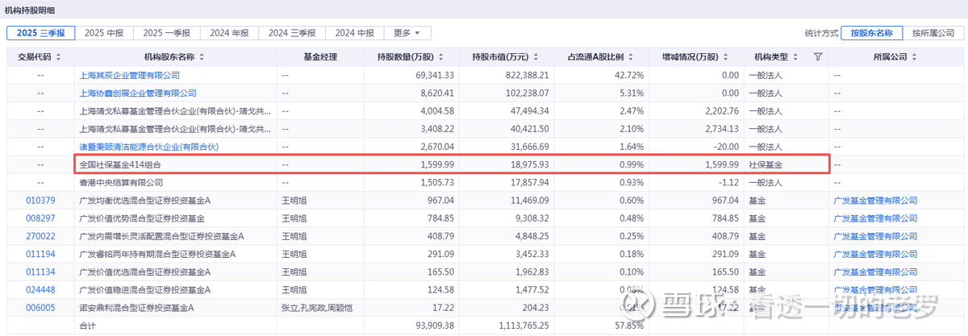Open the 2024 年报 tab
This screenshot has width=968, height=336.
pyautogui.click(x=230, y=33)
